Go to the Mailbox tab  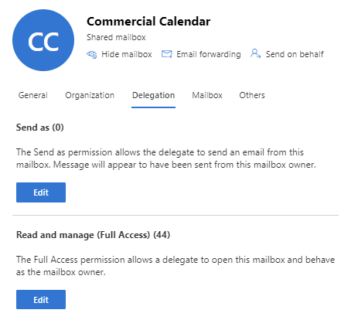[x=207, y=95]
